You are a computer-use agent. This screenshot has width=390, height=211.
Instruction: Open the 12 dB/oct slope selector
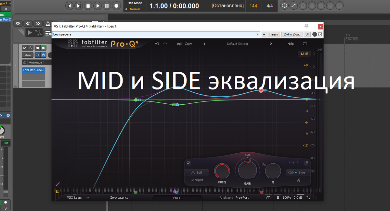[197, 180]
